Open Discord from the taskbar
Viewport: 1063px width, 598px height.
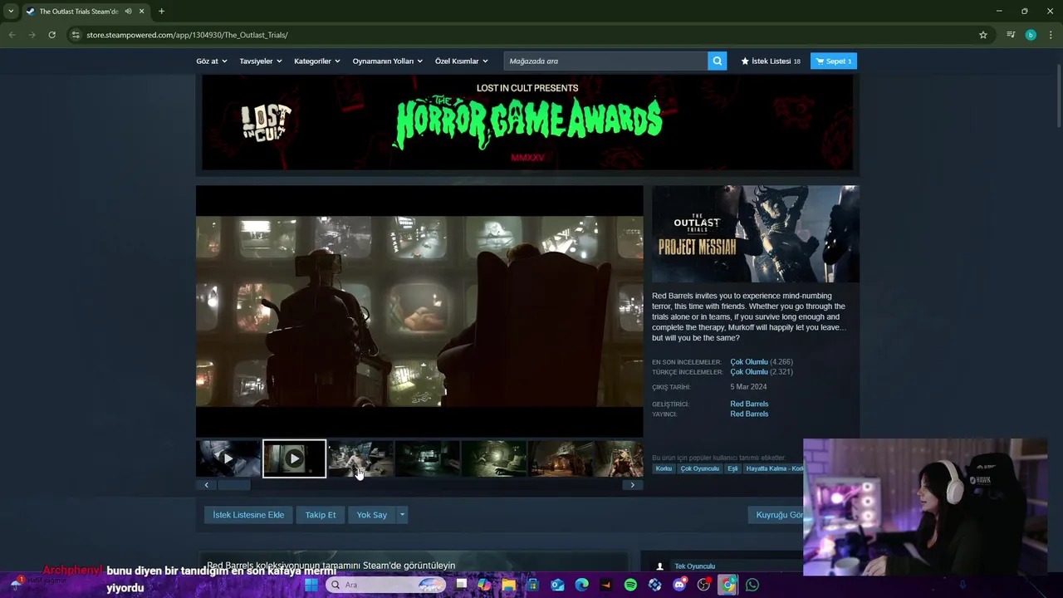pyautogui.click(x=679, y=585)
